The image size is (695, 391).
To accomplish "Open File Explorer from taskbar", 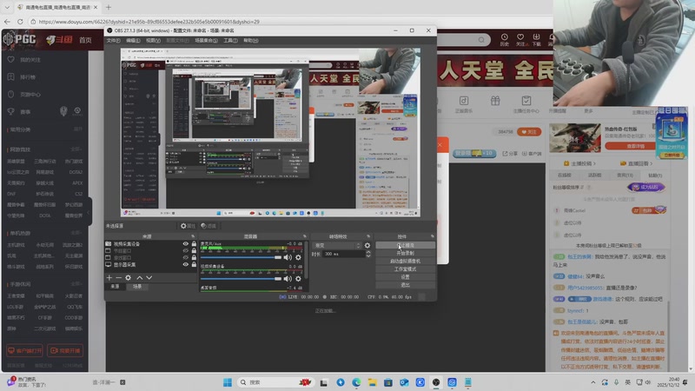I will coord(373,382).
